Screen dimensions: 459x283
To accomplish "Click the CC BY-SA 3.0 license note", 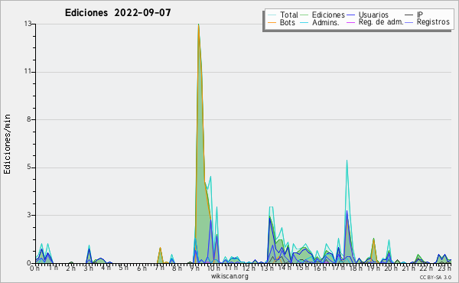I will coord(435,277).
